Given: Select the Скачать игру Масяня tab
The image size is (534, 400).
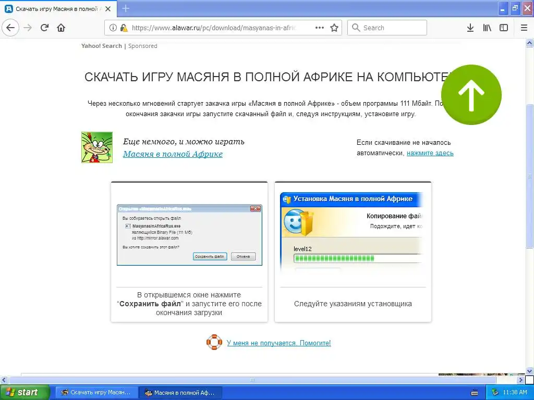Looking at the screenshot, I should 58,9.
